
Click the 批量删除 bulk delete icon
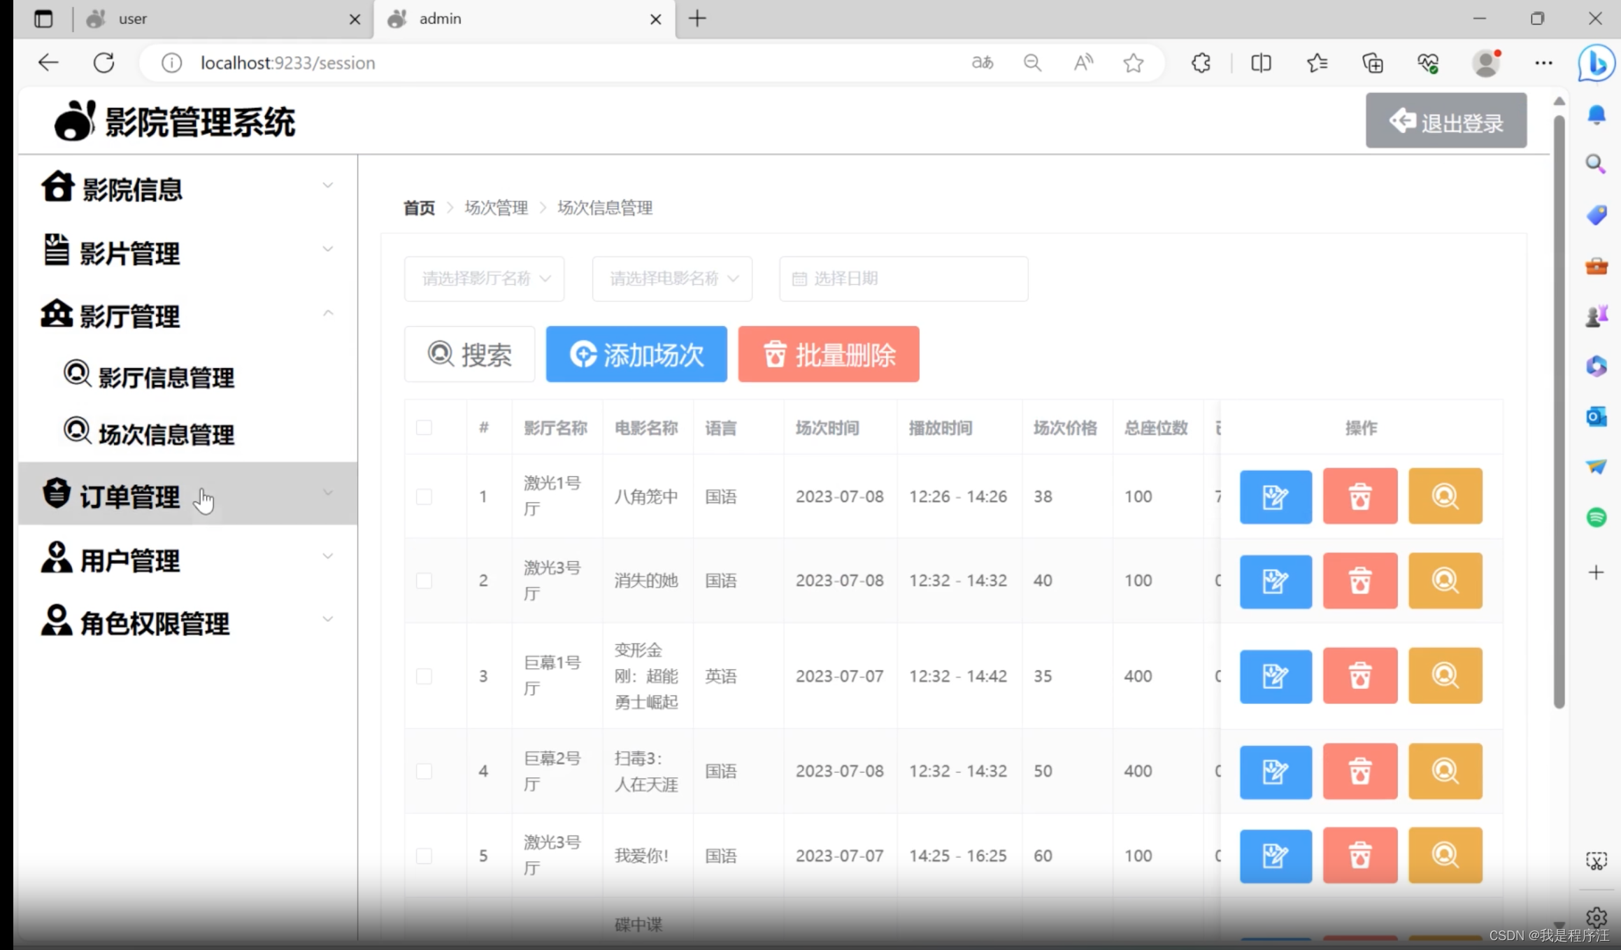click(x=774, y=353)
